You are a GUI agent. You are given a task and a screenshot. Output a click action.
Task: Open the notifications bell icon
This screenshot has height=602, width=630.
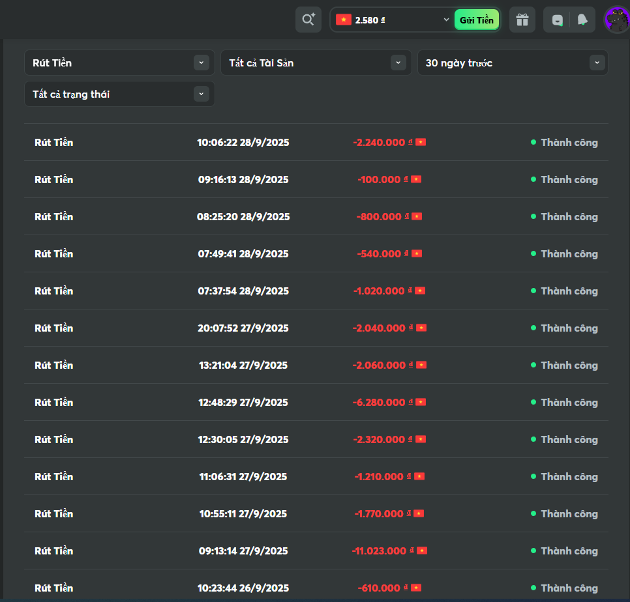click(582, 20)
